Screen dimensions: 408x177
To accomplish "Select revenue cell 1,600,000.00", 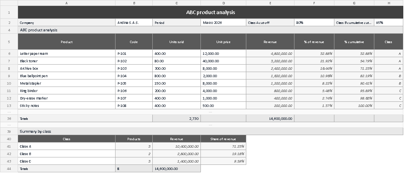I will pos(270,76).
